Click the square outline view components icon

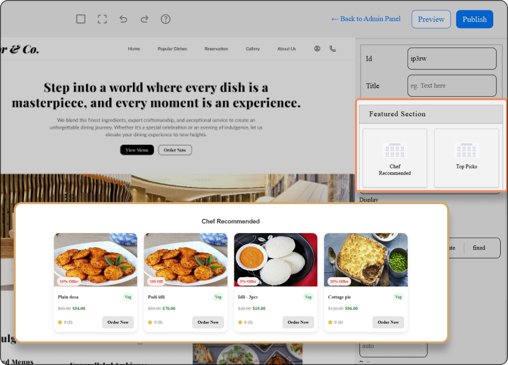[81, 19]
